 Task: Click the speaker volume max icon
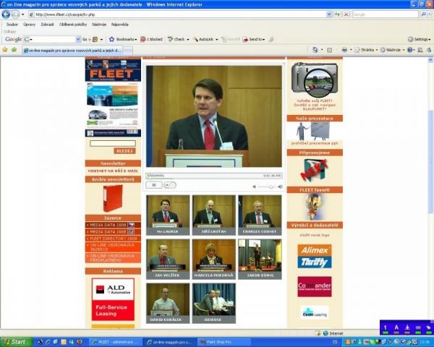tap(280, 187)
